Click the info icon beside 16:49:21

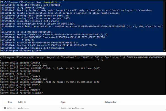tap(5, 108)
